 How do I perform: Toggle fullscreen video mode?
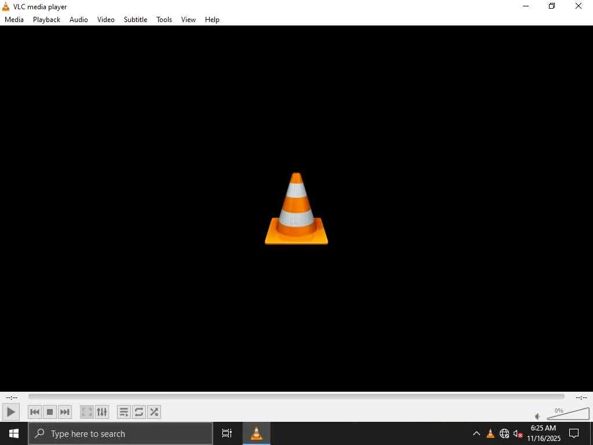pyautogui.click(x=87, y=412)
